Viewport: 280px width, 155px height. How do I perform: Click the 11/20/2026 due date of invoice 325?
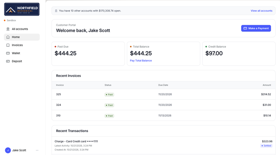click(165, 94)
